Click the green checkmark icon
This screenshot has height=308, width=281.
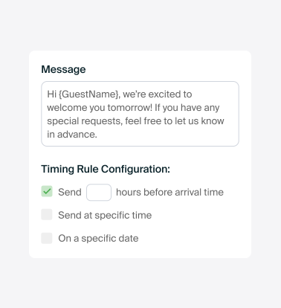point(47,191)
